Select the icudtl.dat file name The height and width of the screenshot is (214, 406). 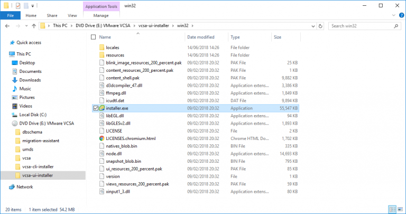[115, 101]
